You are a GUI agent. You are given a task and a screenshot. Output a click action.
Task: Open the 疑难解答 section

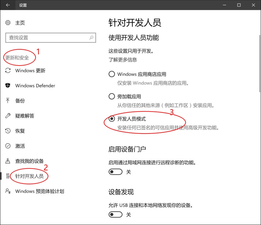coord(25,116)
